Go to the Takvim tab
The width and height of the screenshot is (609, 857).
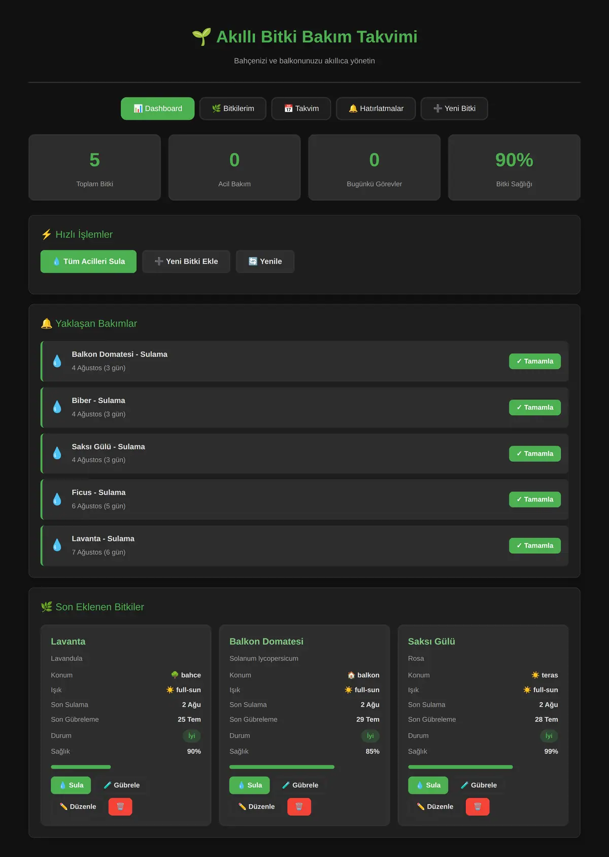pyautogui.click(x=301, y=109)
